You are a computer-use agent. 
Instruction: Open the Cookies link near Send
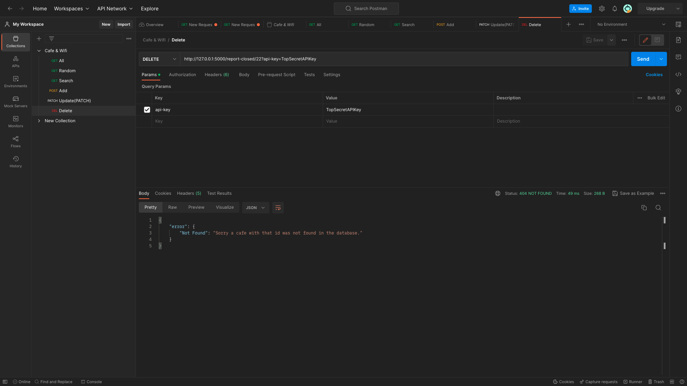pos(654,75)
